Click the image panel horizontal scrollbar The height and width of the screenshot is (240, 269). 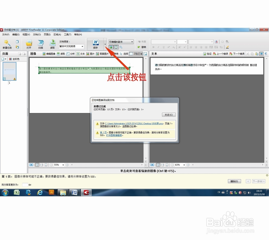point(107,165)
